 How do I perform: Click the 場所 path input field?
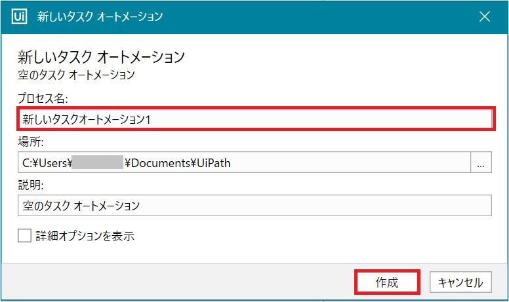[x=244, y=162]
